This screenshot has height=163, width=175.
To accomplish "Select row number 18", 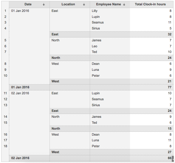I will pos(5,146).
